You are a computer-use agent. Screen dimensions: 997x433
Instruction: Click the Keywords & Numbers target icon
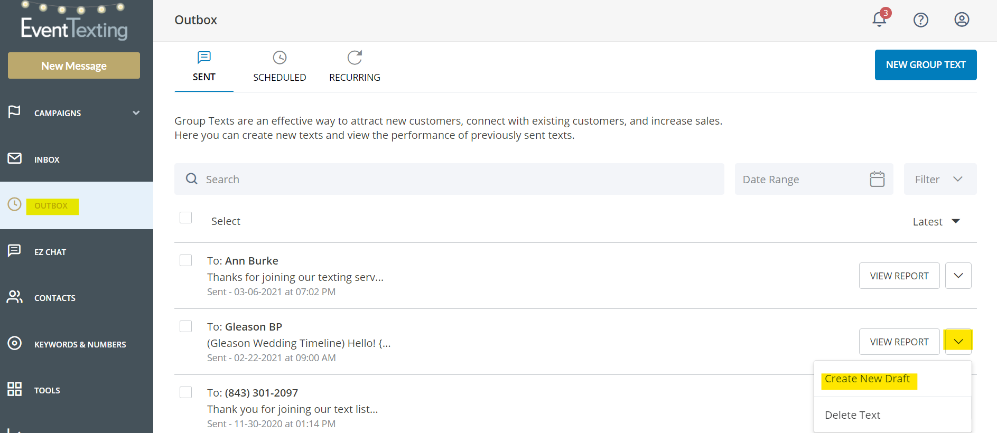14,343
